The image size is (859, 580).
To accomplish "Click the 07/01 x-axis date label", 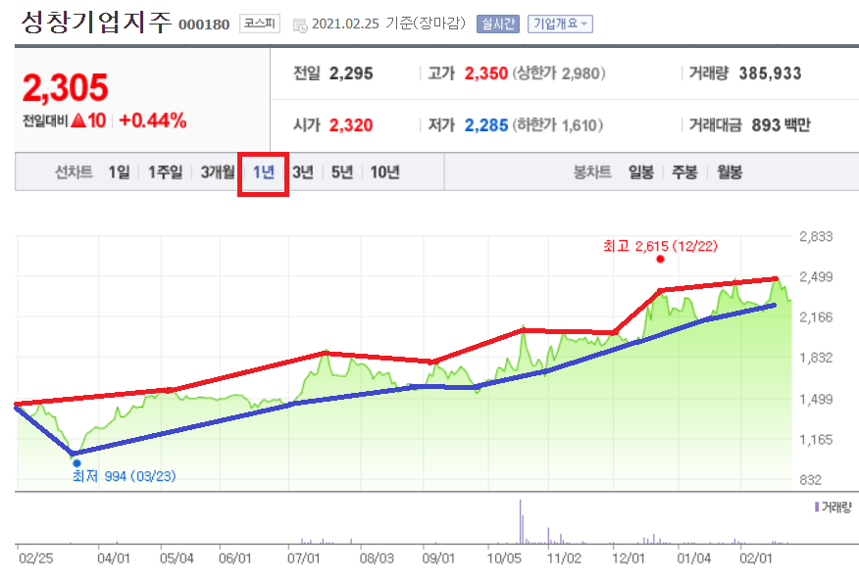I will (304, 558).
